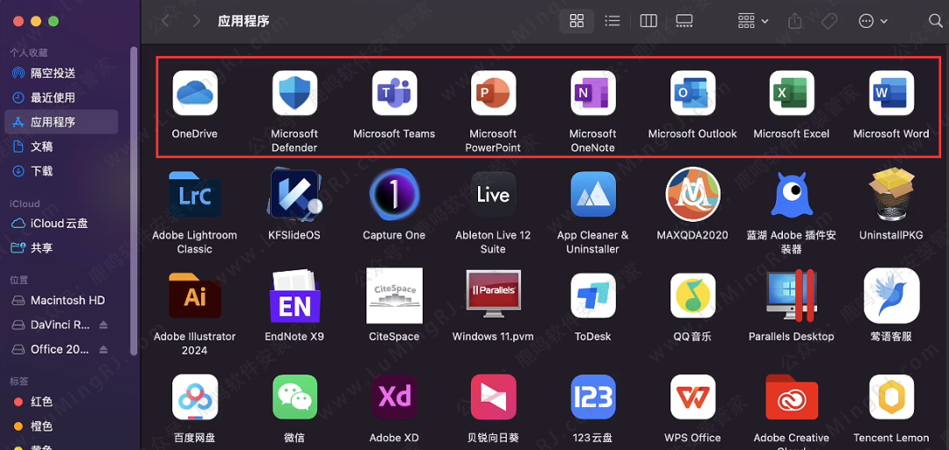Select the Microsoft Word icon
The width and height of the screenshot is (949, 450).
(892, 93)
